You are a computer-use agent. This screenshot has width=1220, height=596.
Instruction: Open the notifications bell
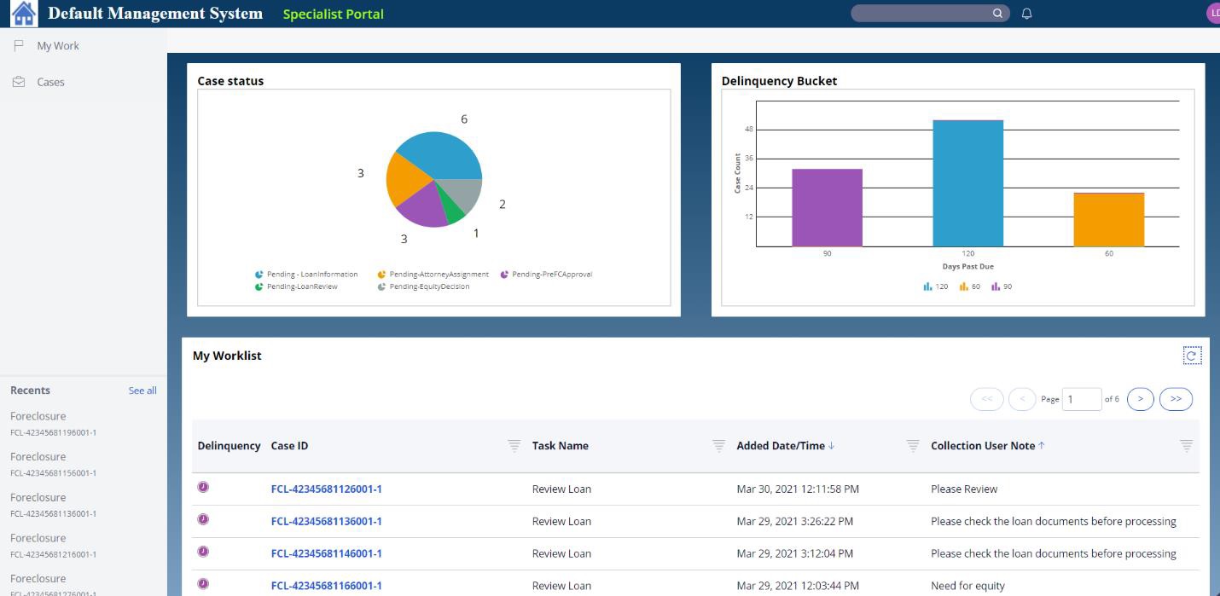[x=1026, y=14]
